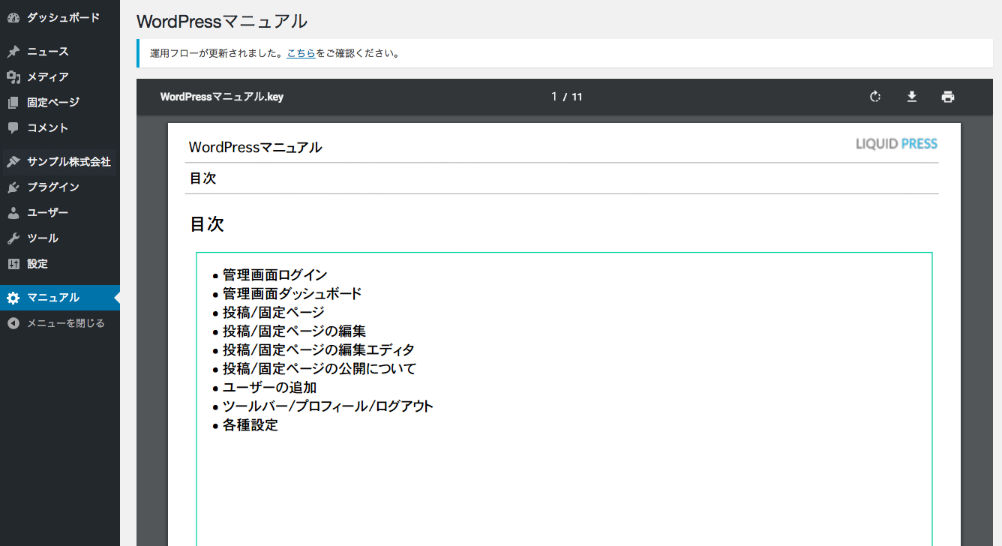Click the large 目次 heading in document

[207, 224]
